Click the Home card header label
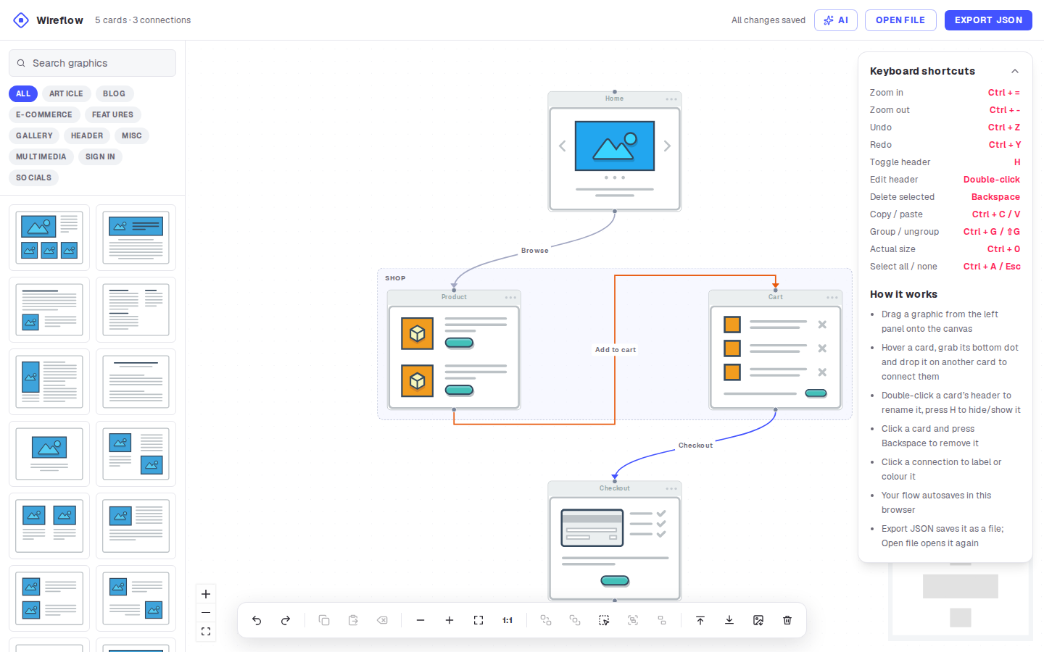 [614, 99]
